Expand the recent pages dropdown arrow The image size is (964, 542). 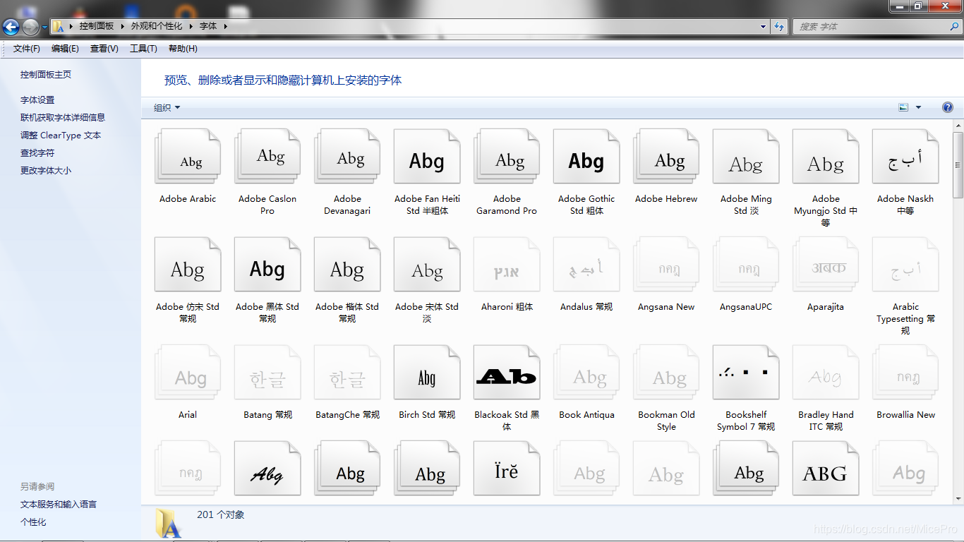[44, 27]
